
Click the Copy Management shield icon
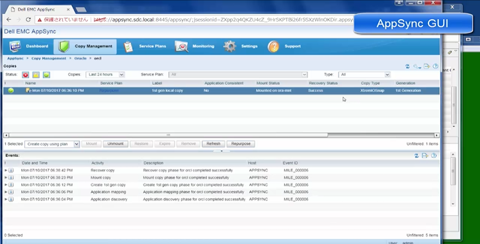pos(64,46)
